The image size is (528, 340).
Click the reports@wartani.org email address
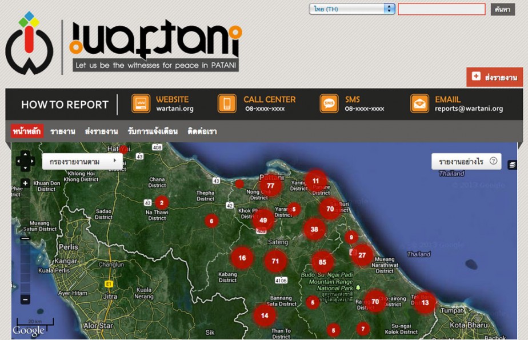click(x=469, y=109)
